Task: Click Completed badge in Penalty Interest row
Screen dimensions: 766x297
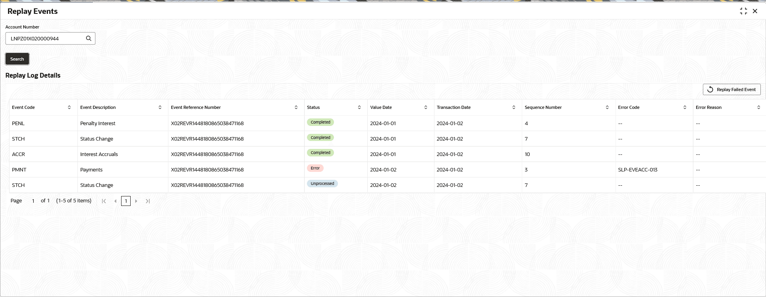Action: click(x=320, y=122)
